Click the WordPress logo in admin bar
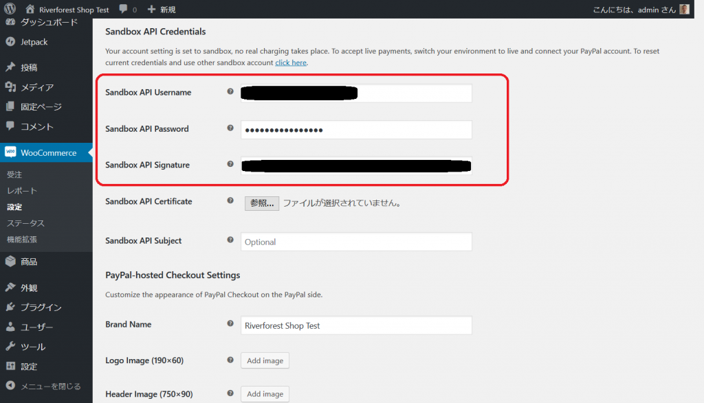This screenshot has height=403, width=704. point(10,10)
